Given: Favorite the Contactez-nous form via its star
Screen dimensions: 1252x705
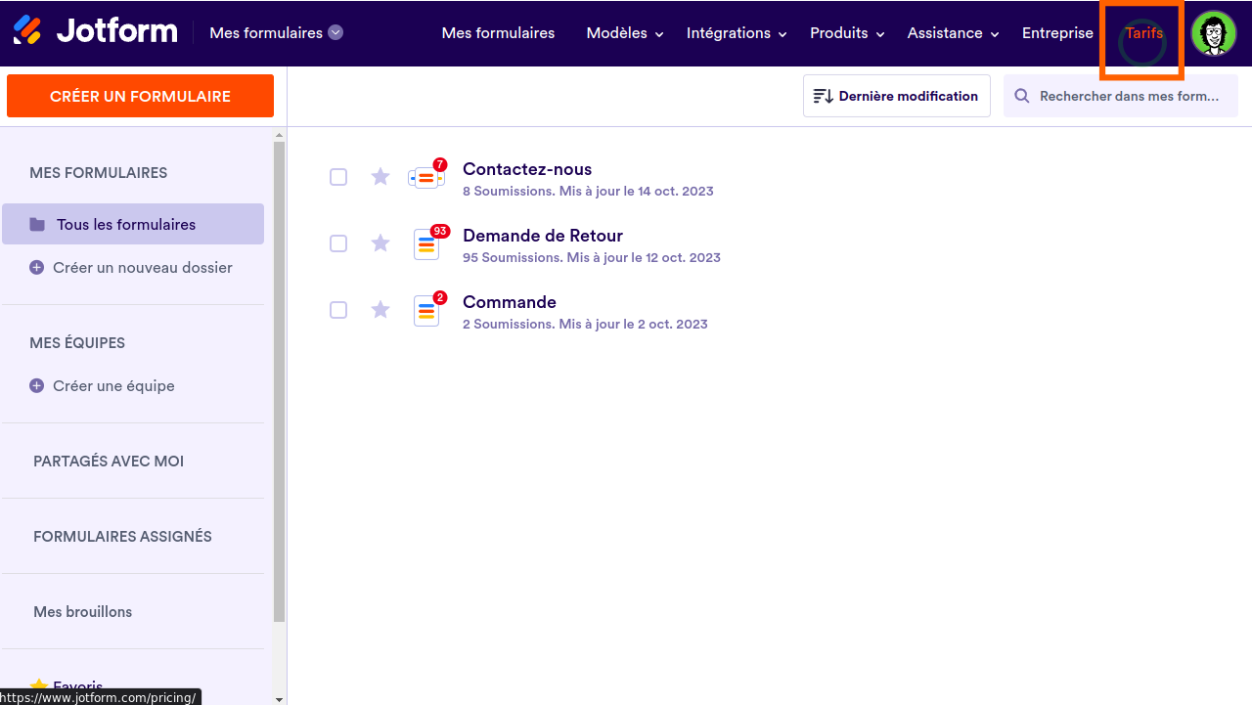Looking at the screenshot, I should (380, 177).
